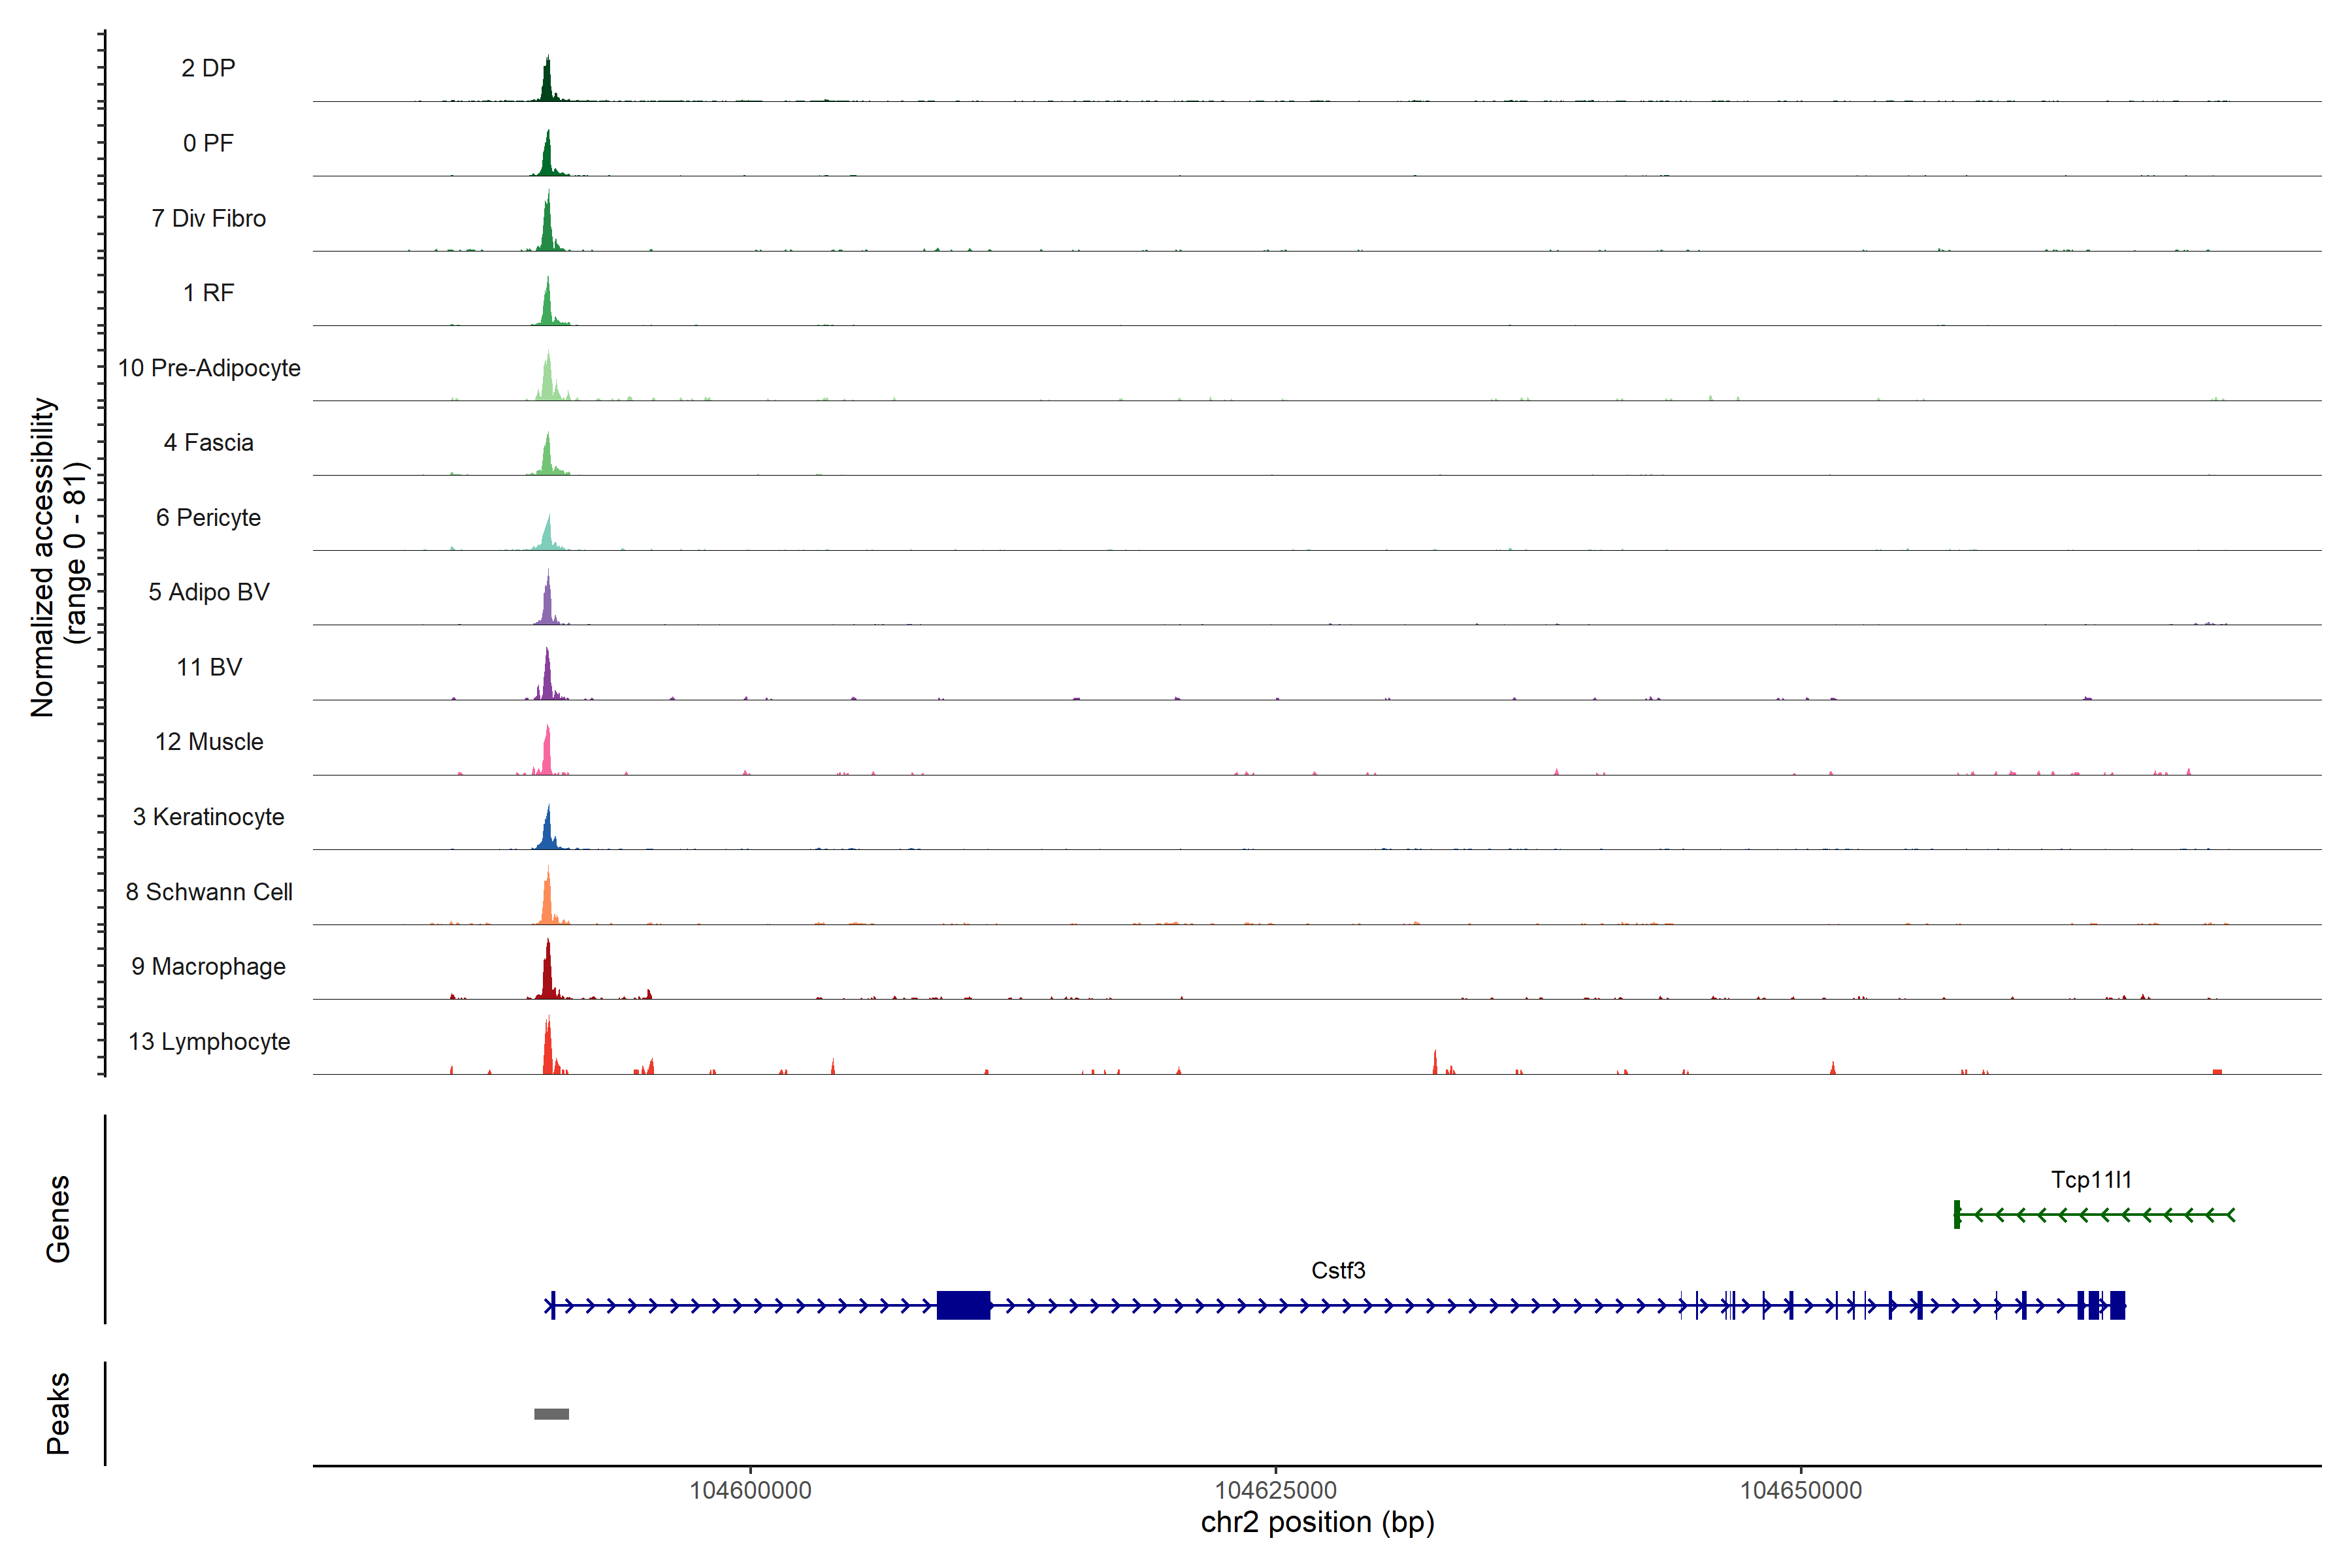Image resolution: width=2352 pixels, height=1568 pixels.
Task: Click the 5 Adipo BV track label
Action: click(209, 592)
